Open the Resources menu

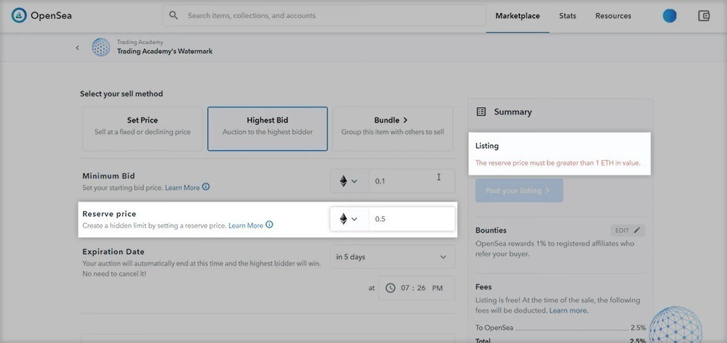point(613,15)
